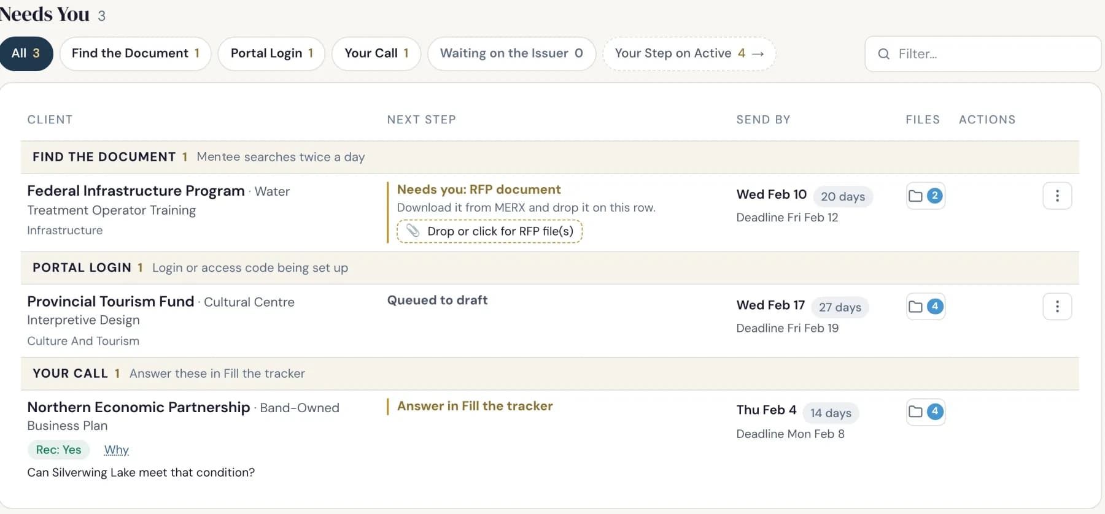Click the 20 days badge
Image resolution: width=1105 pixels, height=514 pixels.
coord(843,196)
